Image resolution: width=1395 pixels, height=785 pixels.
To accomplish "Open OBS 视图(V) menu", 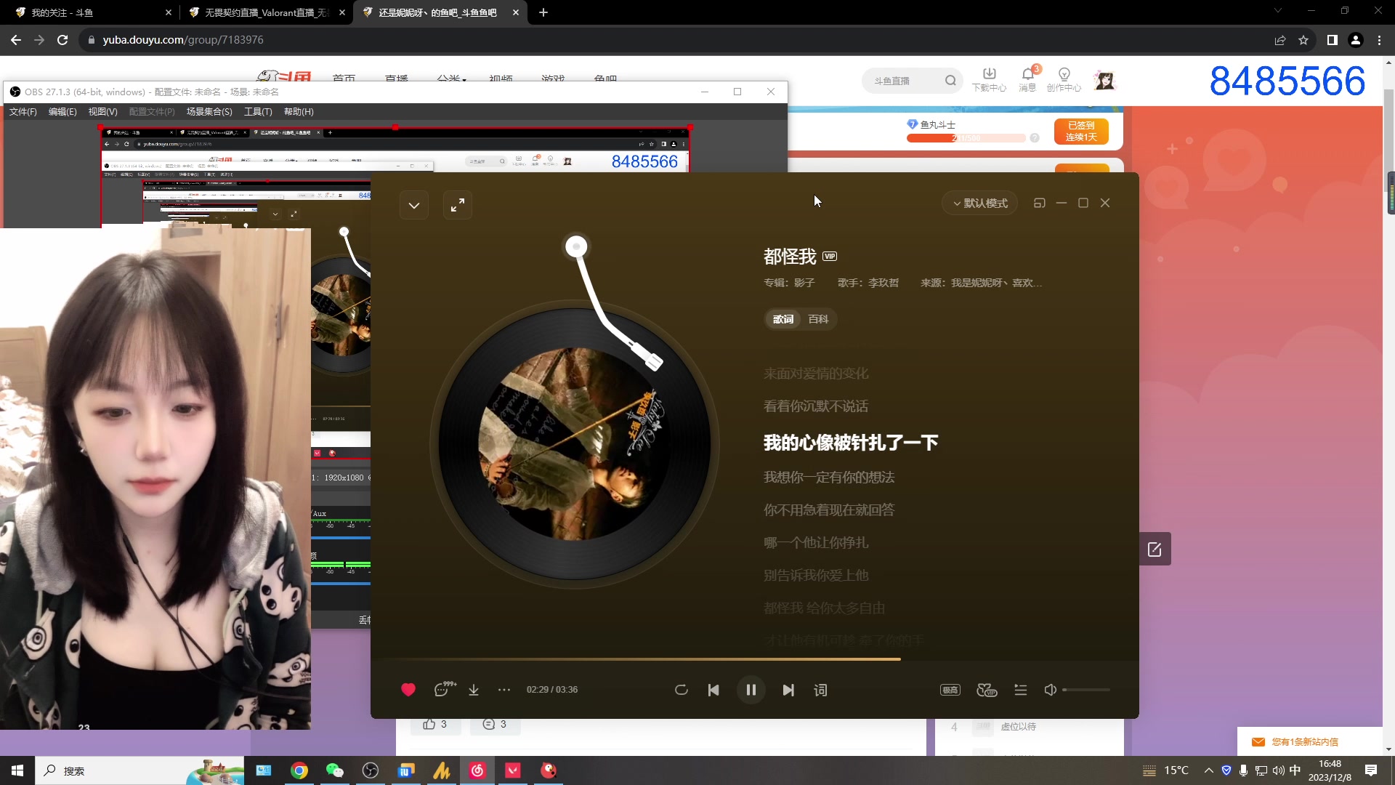I will (102, 112).
